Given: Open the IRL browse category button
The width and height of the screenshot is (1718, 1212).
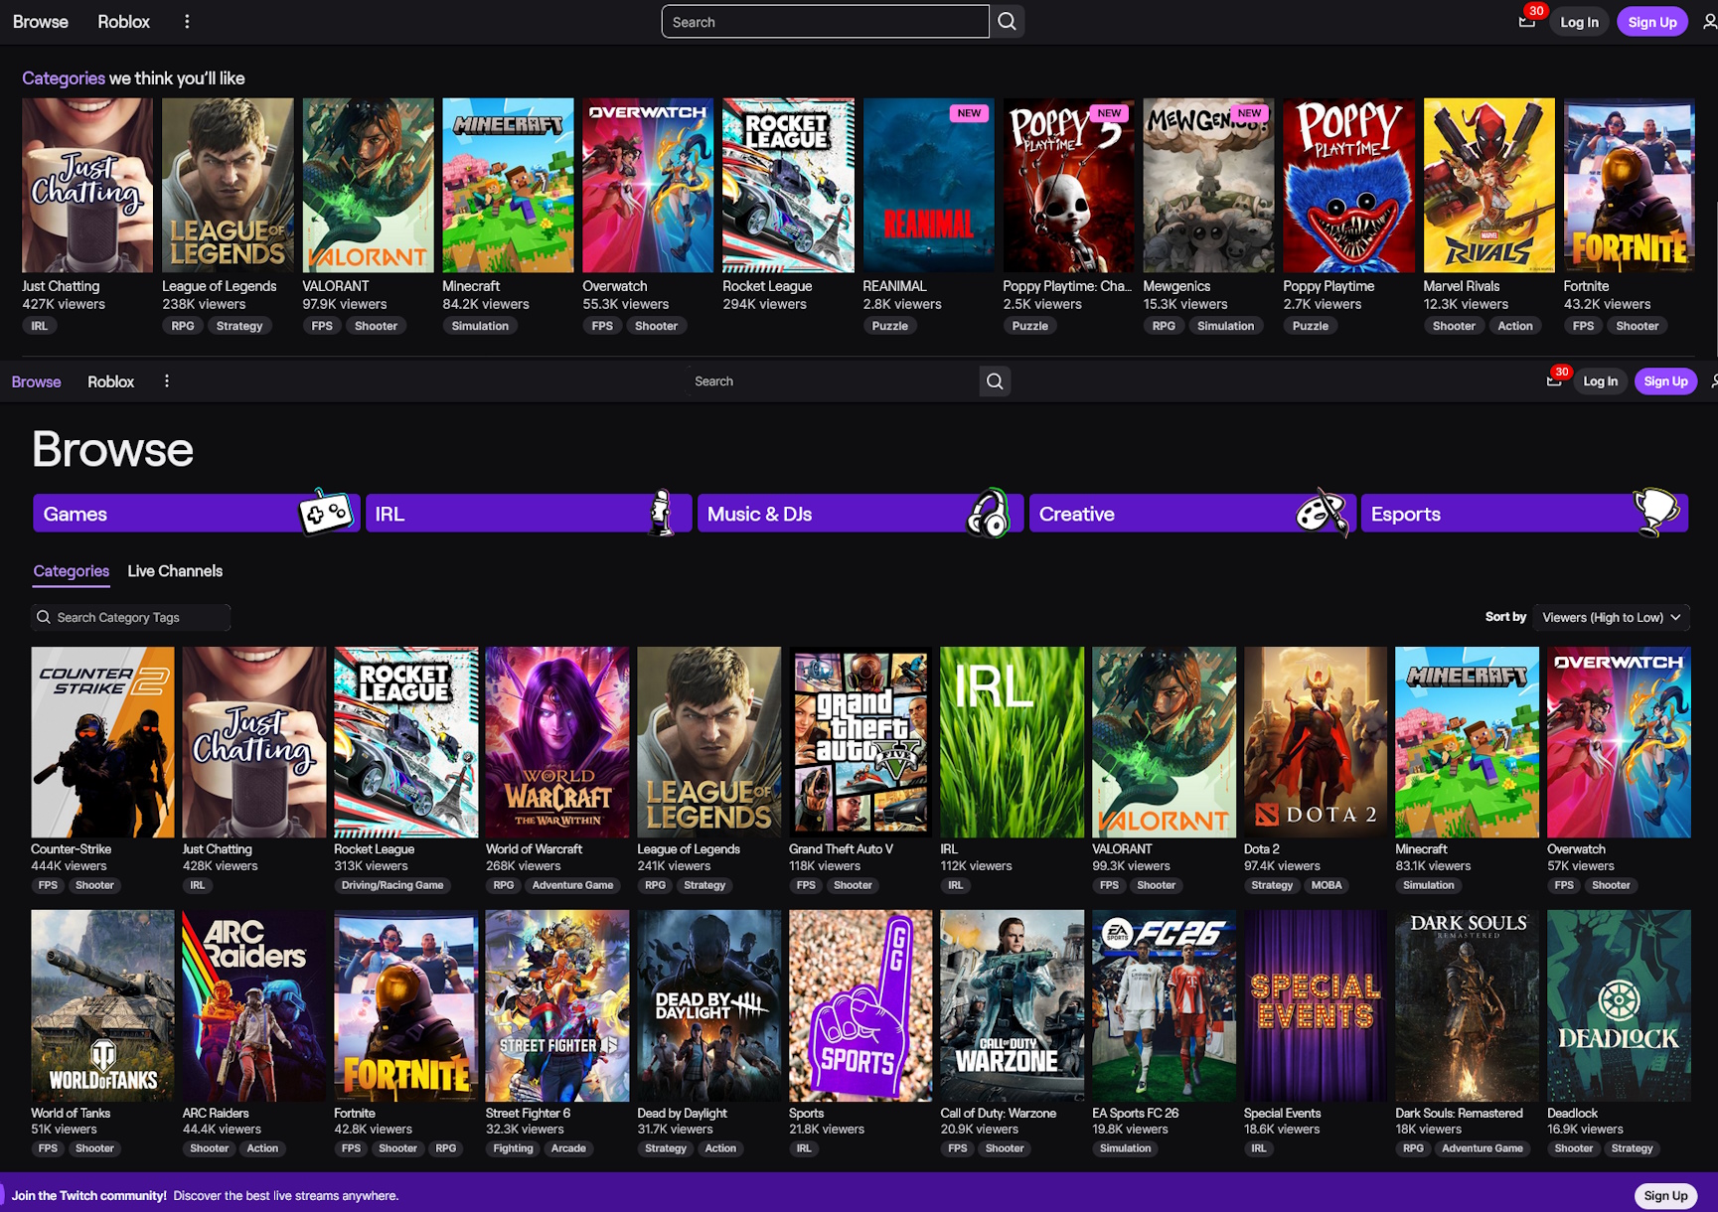Looking at the screenshot, I should (x=529, y=514).
